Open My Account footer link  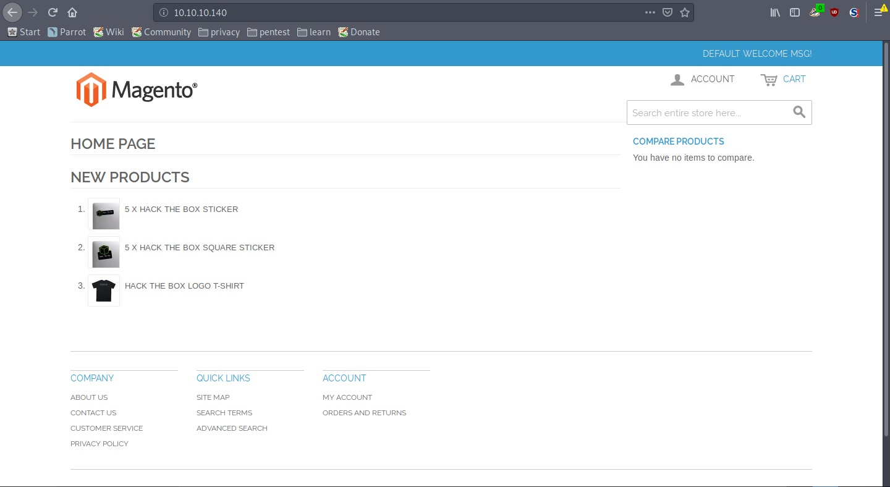point(347,397)
